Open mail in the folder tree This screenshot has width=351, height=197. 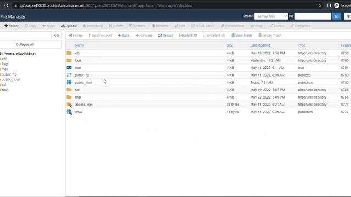click(x=5, y=69)
